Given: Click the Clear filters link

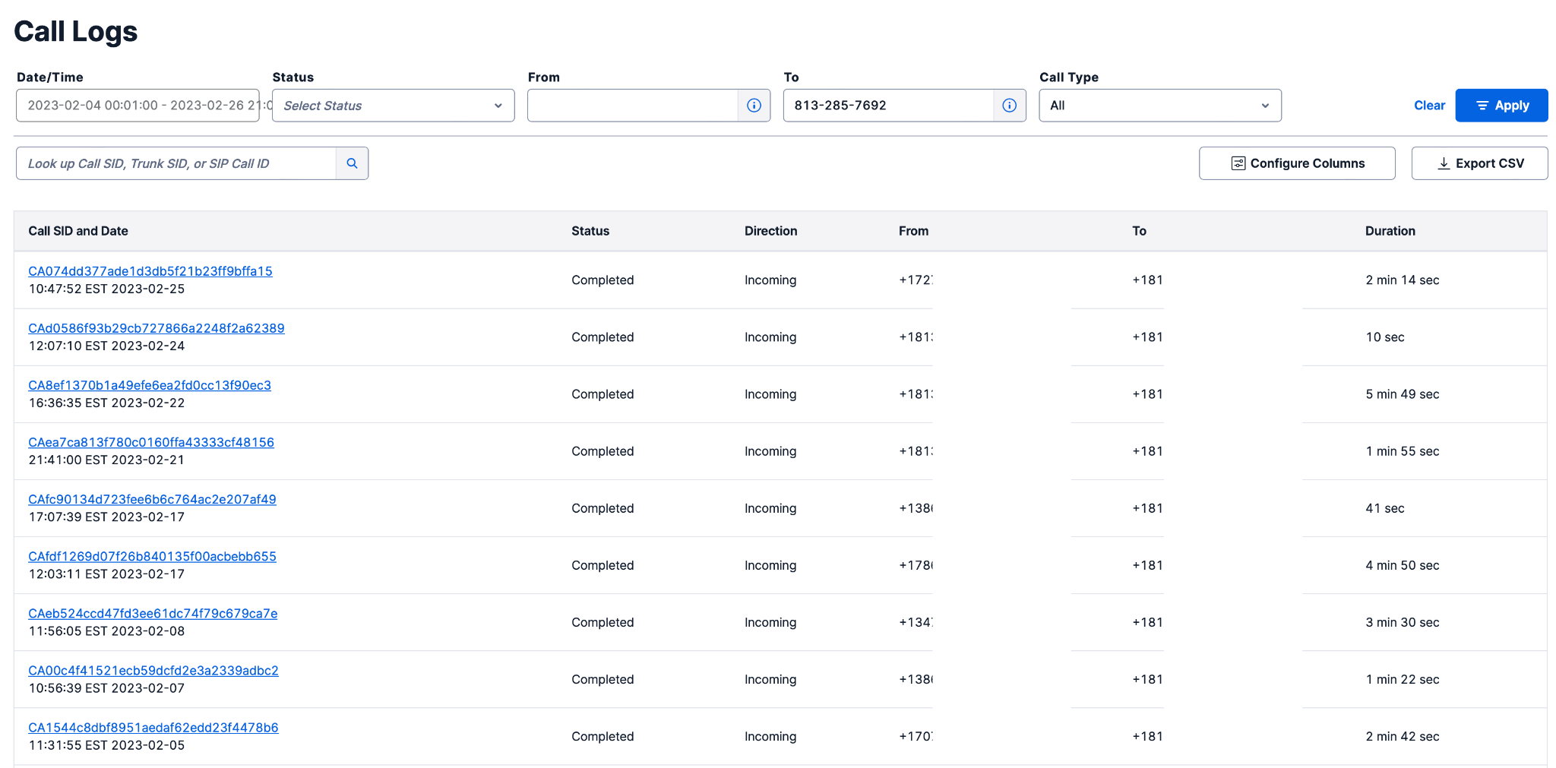Looking at the screenshot, I should (x=1429, y=106).
